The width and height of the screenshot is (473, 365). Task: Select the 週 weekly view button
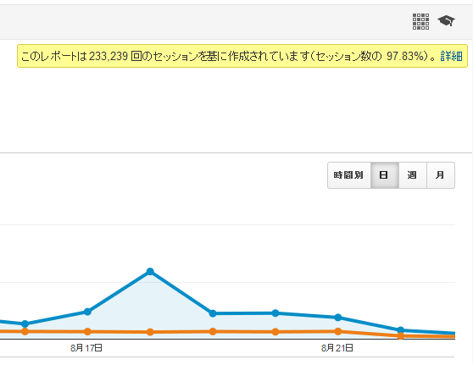coord(412,175)
